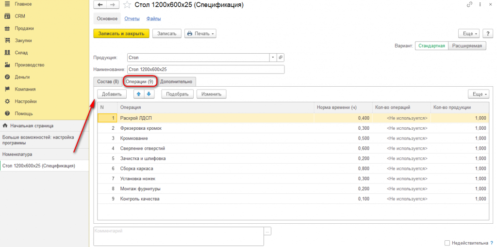Click the Продукция field with Стол
The image size is (497, 247).
pos(198,58)
